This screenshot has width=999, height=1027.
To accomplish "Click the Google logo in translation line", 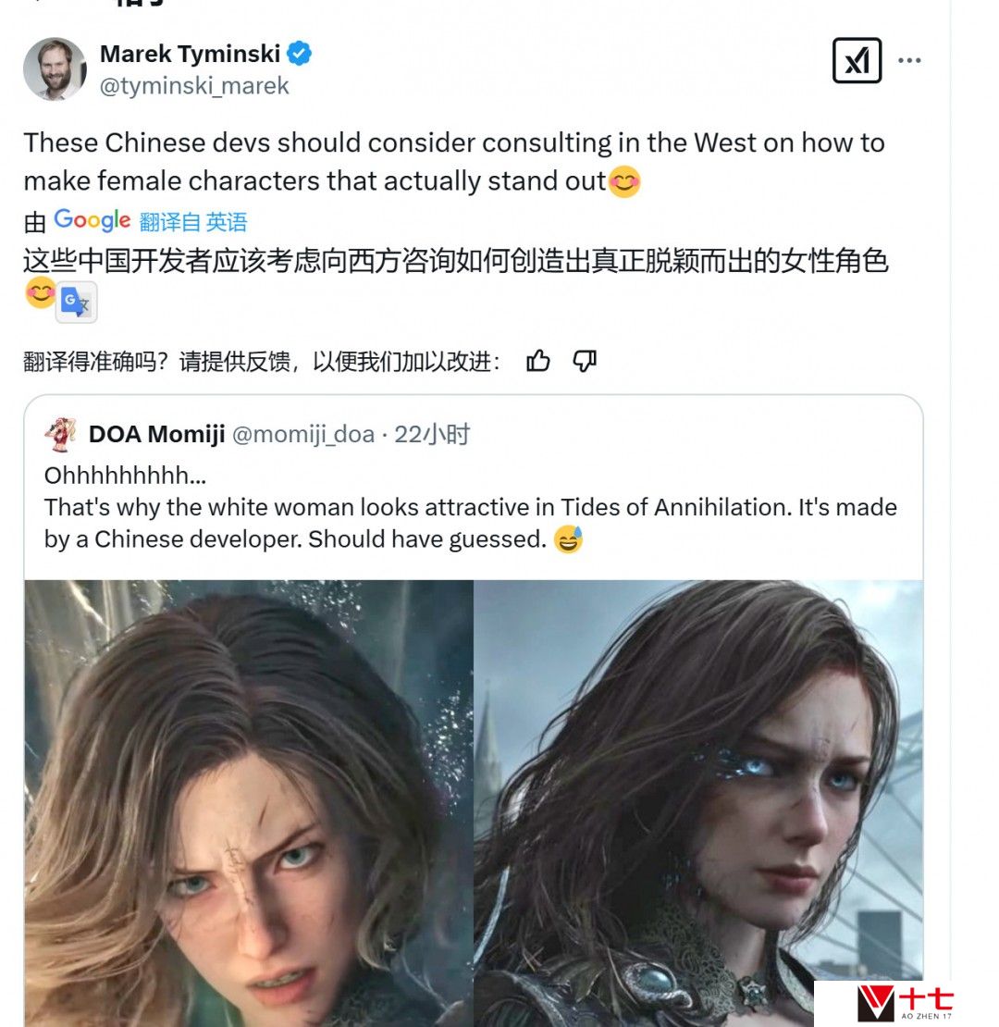I will point(92,221).
